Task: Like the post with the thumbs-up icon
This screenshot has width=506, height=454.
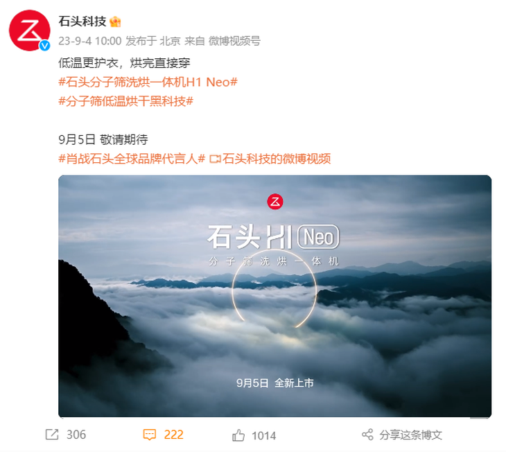Action: 238,435
